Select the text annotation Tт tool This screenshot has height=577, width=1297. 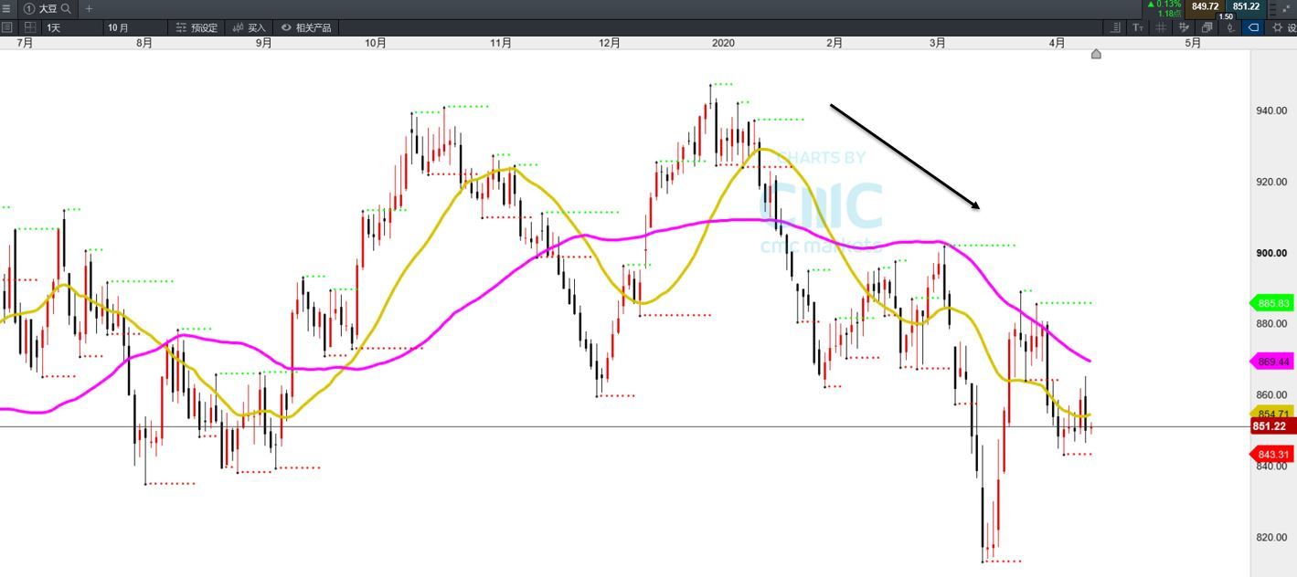1138,27
